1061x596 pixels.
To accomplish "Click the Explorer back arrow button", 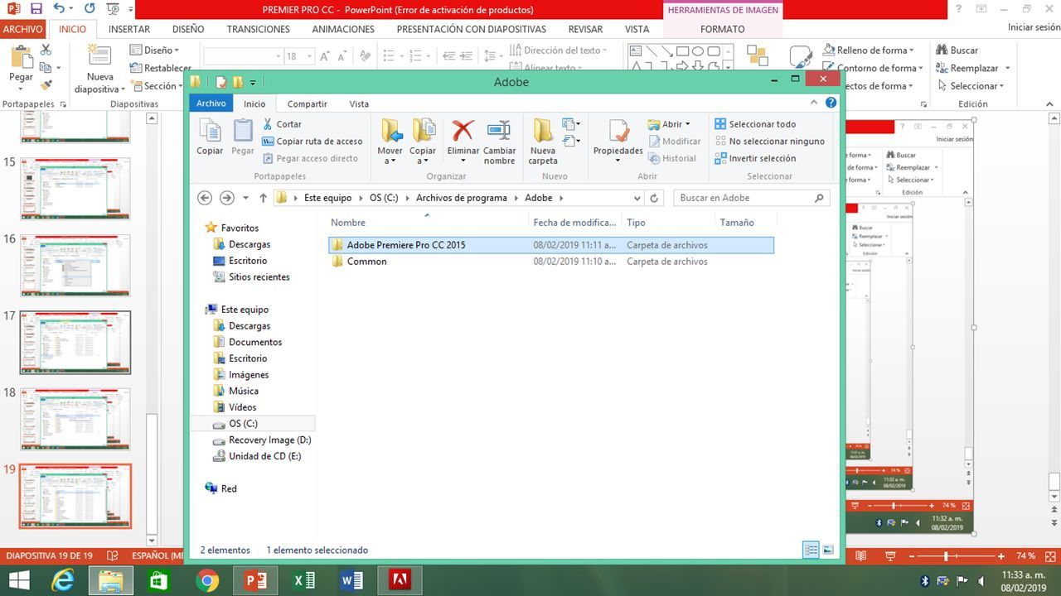I will (x=205, y=198).
